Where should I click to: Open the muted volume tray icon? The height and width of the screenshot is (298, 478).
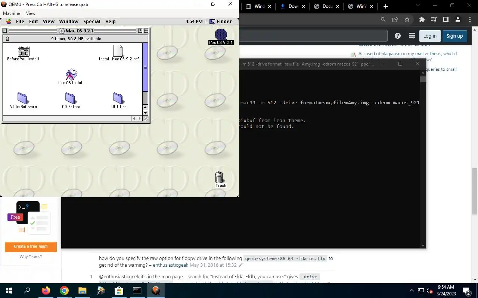click(430, 291)
